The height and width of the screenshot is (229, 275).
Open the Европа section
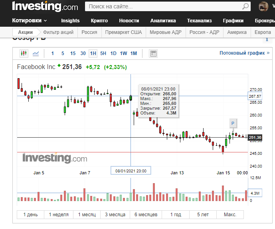[x=263, y=32]
